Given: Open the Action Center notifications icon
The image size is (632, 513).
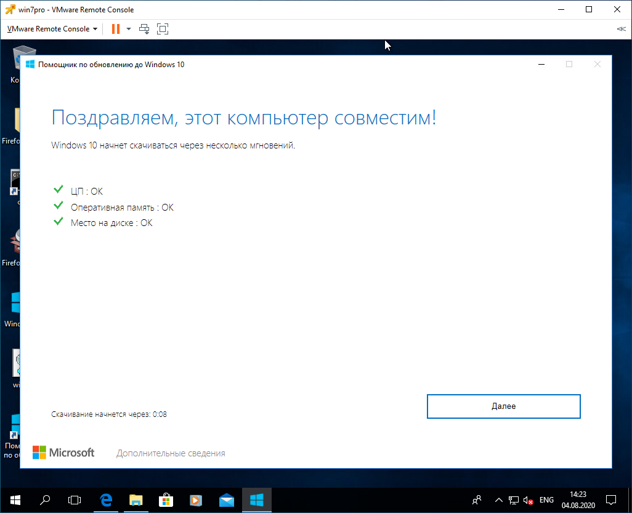Looking at the screenshot, I should click(x=611, y=500).
